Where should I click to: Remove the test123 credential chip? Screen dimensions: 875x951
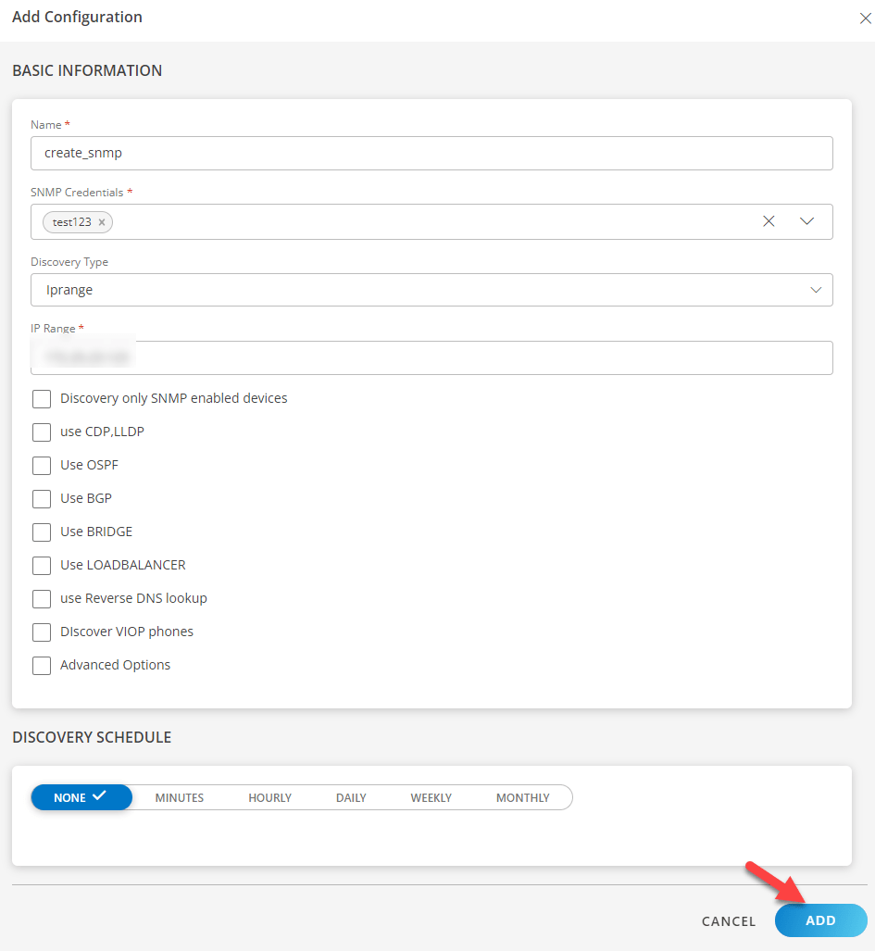(102, 222)
